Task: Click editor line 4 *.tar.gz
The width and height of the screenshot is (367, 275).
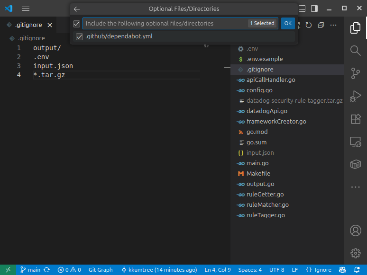Action: [x=49, y=75]
